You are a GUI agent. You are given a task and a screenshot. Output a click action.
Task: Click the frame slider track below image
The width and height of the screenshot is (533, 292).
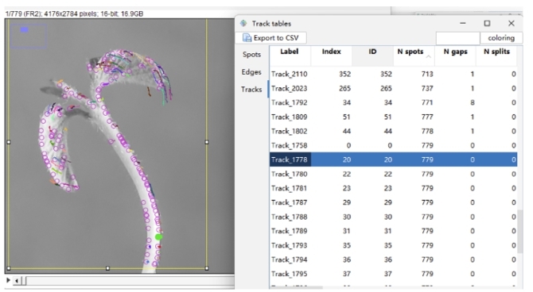coord(129,280)
